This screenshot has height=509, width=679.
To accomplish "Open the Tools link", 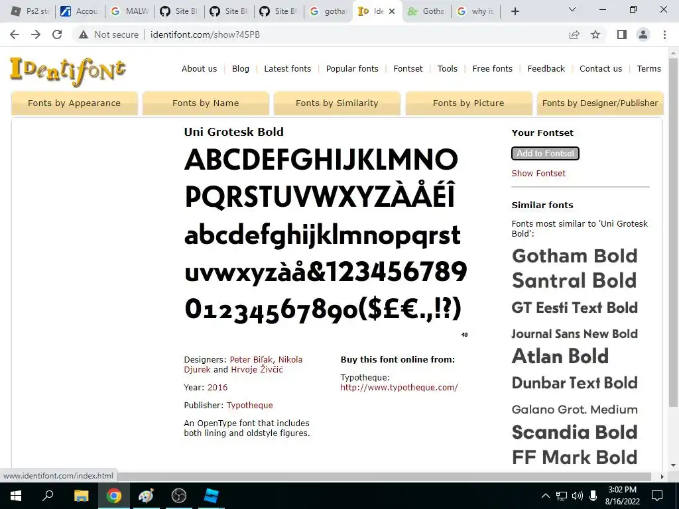I will tap(448, 68).
